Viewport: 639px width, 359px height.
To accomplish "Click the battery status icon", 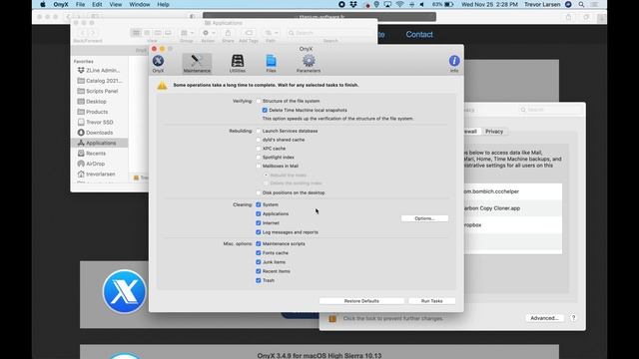I will click(448, 4).
